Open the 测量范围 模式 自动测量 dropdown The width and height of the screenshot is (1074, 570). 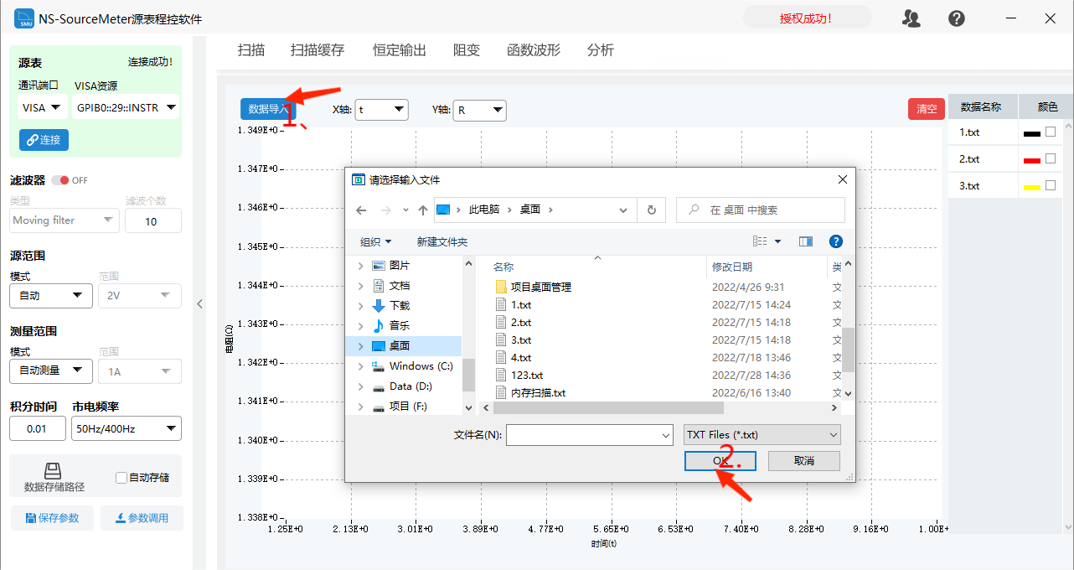[51, 370]
